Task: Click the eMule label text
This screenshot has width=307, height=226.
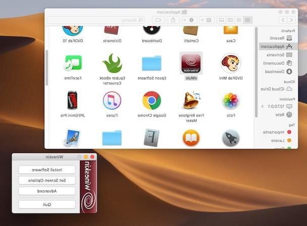Action: click(x=191, y=78)
